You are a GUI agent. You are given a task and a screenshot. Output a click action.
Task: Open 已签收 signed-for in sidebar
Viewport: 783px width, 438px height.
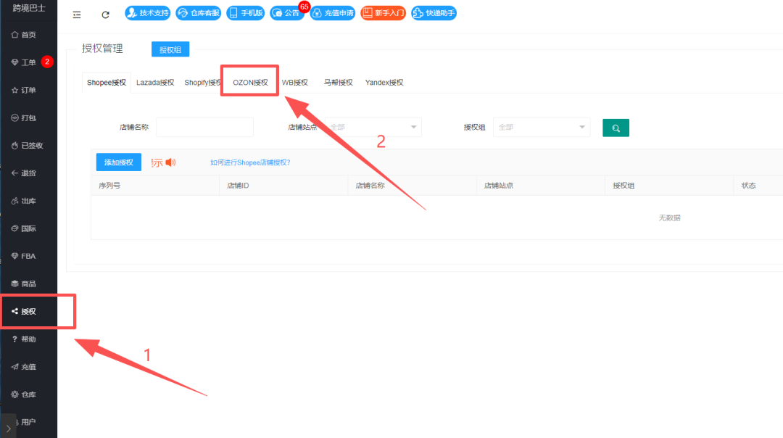point(28,145)
